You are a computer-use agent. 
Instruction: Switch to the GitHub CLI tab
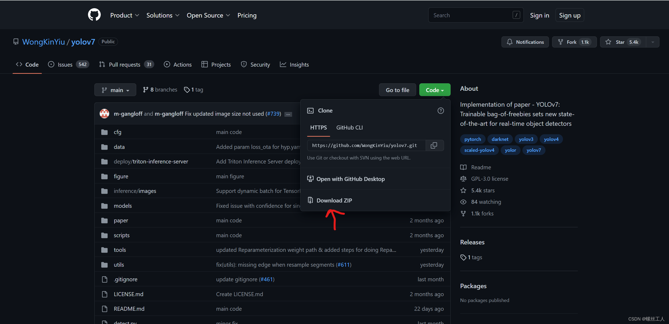[349, 128]
